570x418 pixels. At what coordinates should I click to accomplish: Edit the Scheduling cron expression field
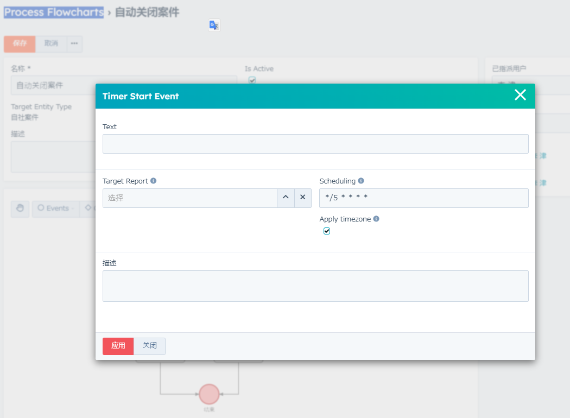(x=423, y=198)
